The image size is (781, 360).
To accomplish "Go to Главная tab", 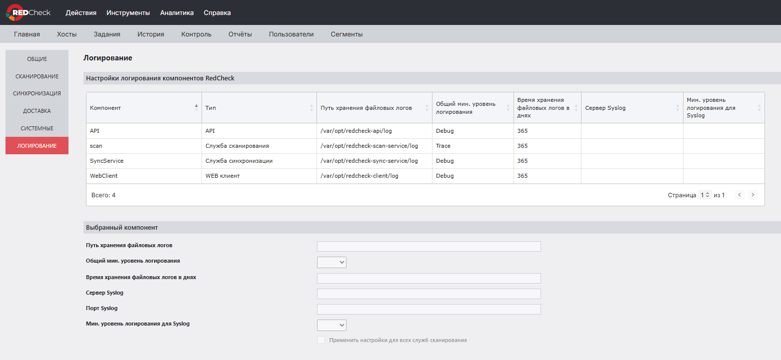I will 27,34.
